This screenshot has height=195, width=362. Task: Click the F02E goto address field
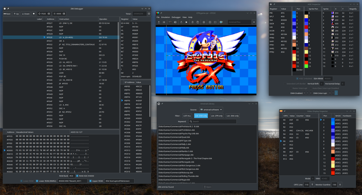click(x=43, y=14)
